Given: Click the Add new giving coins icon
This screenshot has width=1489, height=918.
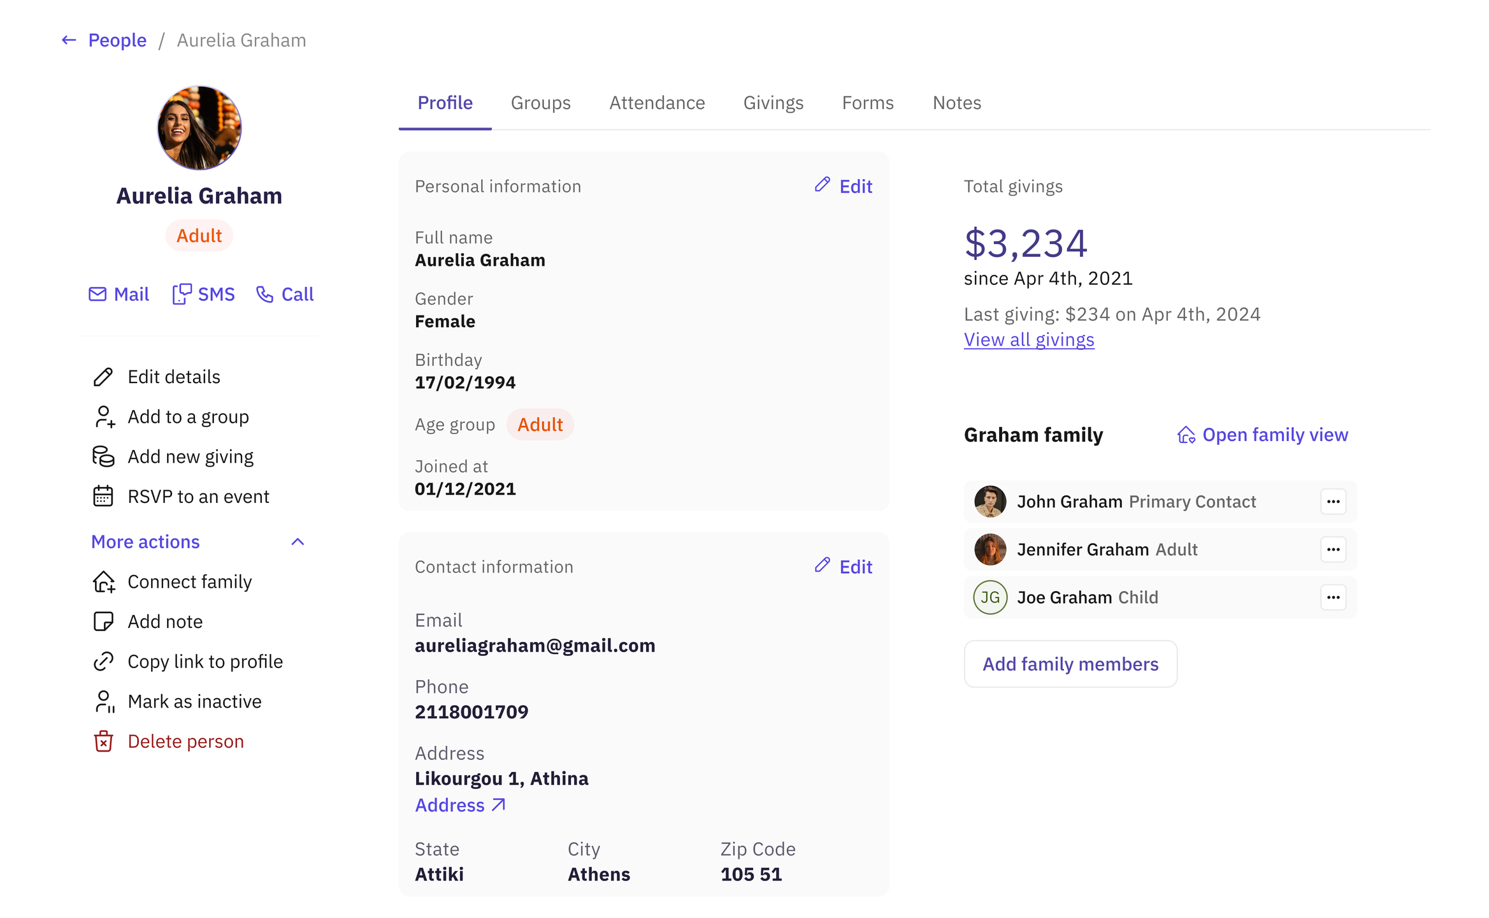Looking at the screenshot, I should point(103,456).
